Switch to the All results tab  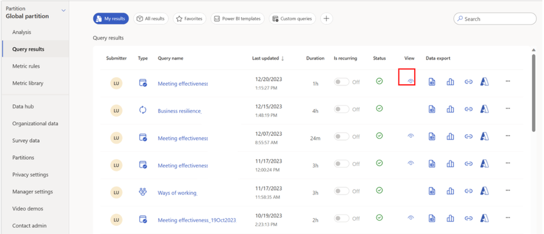tap(151, 18)
